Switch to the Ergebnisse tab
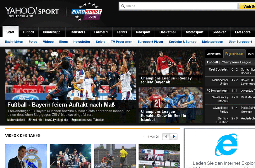 click(x=234, y=54)
